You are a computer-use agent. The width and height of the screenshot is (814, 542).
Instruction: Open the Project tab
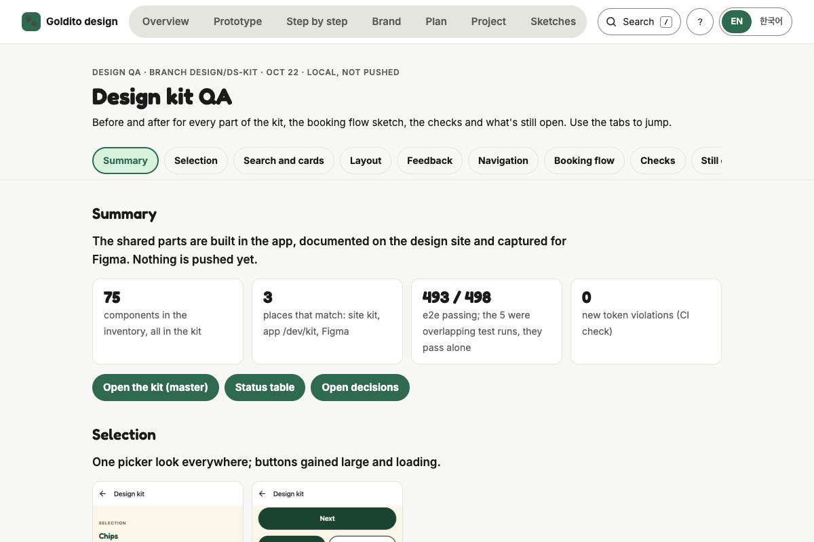coord(488,22)
